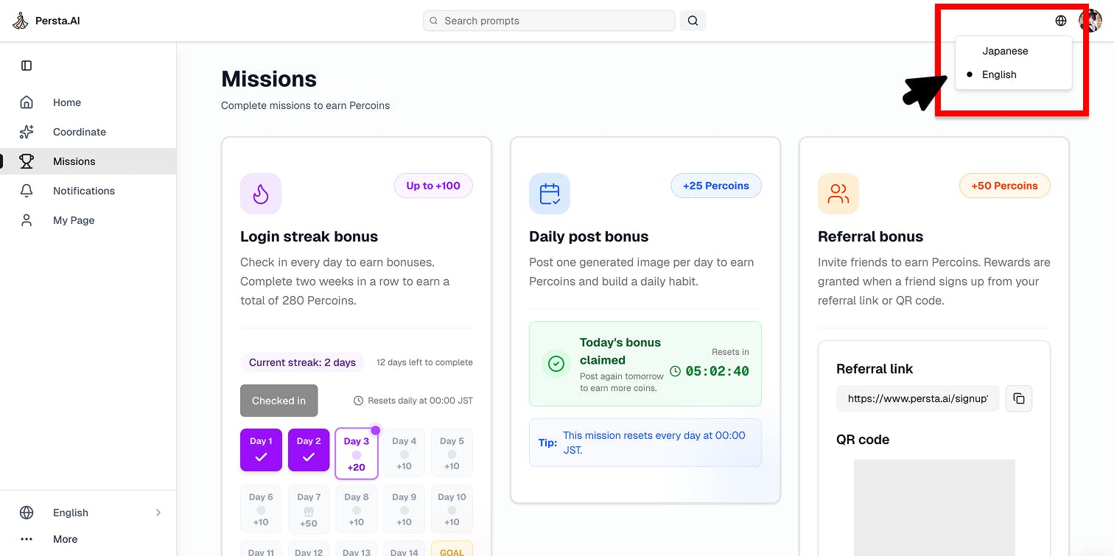Open Coordinate from the sidebar
This screenshot has height=556, width=1114.
click(79, 132)
